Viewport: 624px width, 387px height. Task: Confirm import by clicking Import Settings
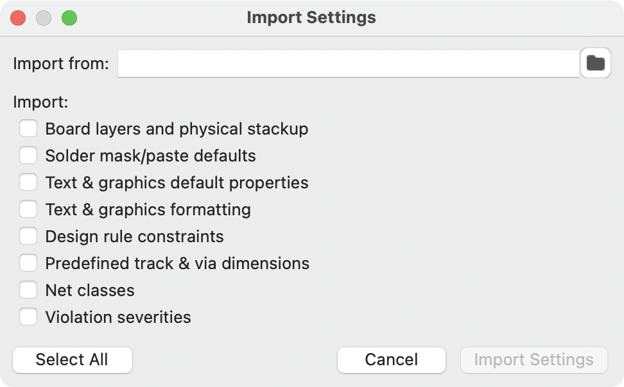pyautogui.click(x=533, y=359)
